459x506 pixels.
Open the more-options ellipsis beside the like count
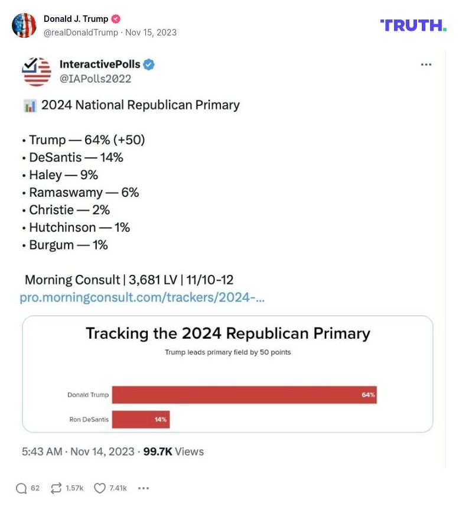[143, 488]
